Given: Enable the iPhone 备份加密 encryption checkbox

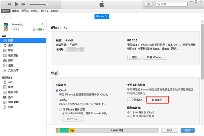Looking at the screenshot, I should coord(60,109).
